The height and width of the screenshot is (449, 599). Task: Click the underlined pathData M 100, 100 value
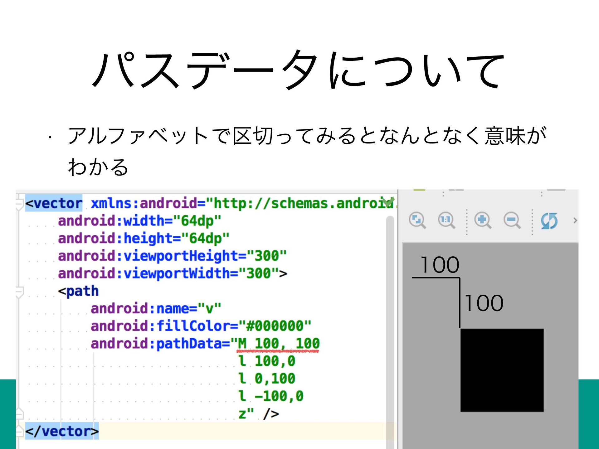(278, 344)
